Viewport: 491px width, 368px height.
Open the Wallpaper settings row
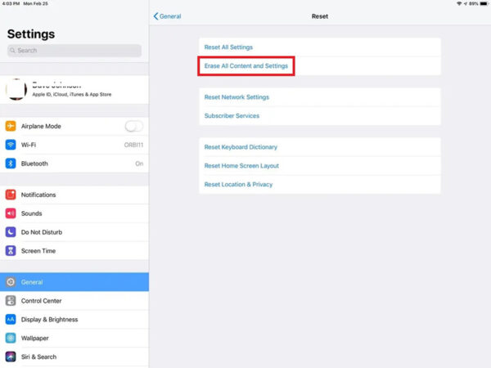click(74, 338)
